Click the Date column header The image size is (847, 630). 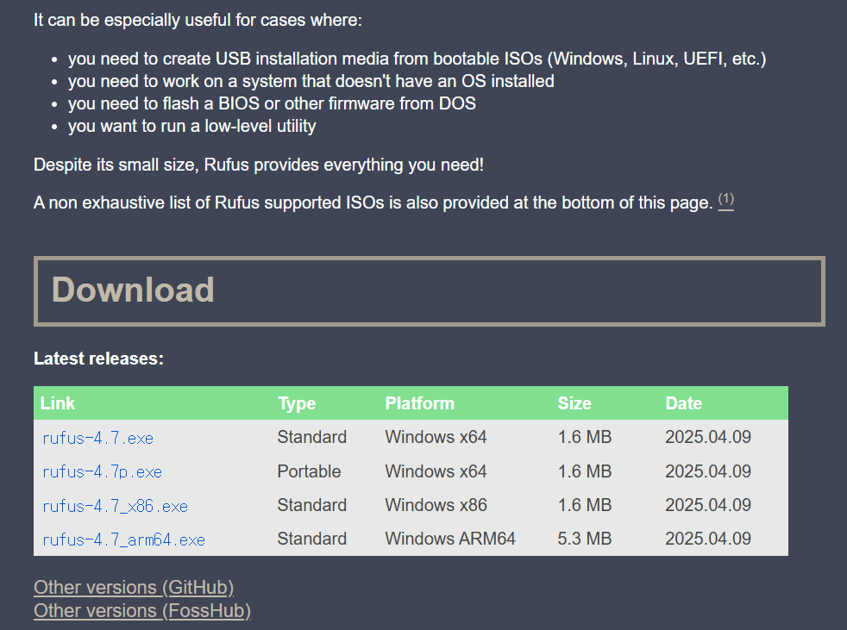[x=683, y=403]
